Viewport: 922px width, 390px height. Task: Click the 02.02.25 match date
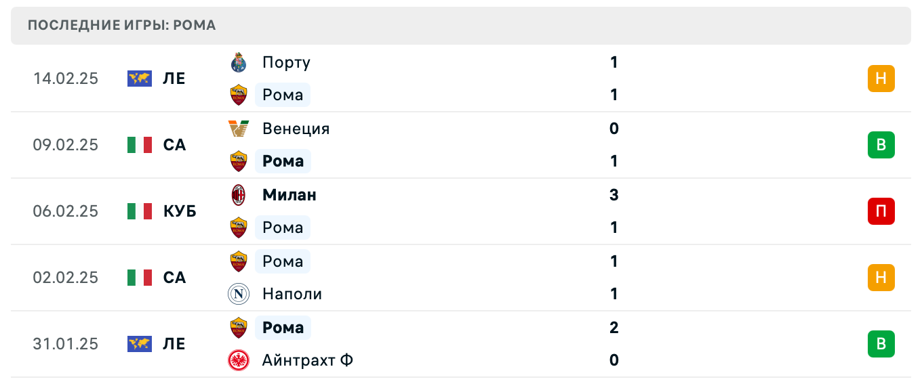click(66, 278)
